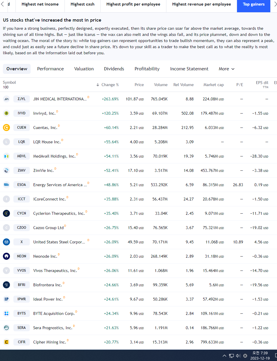Show hidden system tray icons chevron
Viewport: 277px width, 361px height.
click(224, 356)
